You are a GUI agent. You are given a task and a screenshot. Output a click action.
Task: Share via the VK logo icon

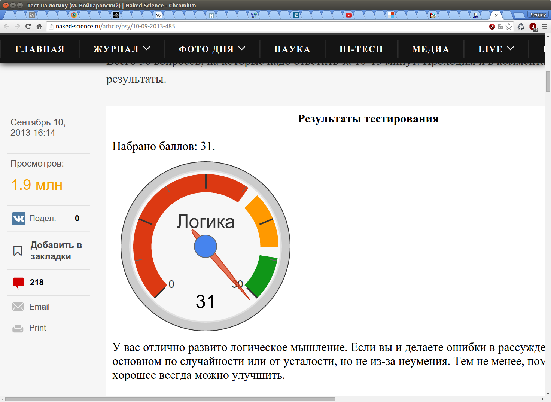point(19,218)
